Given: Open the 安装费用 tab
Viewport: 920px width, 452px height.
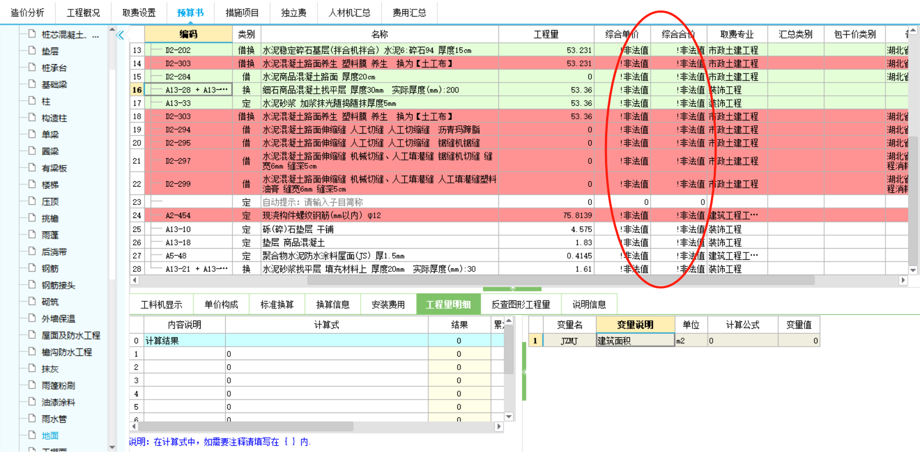Looking at the screenshot, I should pos(388,304).
